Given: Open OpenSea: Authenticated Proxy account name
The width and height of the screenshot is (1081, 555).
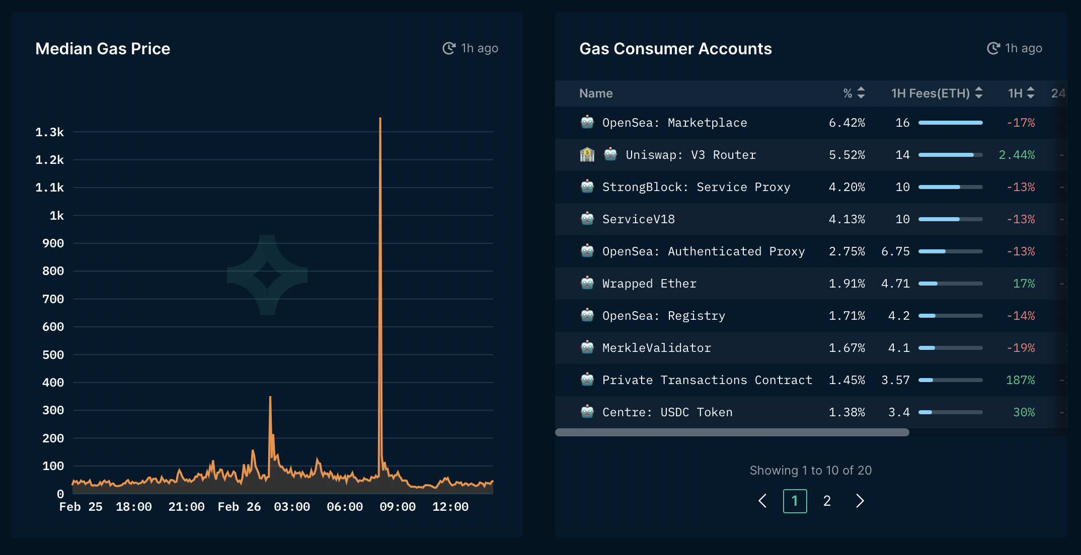Looking at the screenshot, I should [704, 251].
